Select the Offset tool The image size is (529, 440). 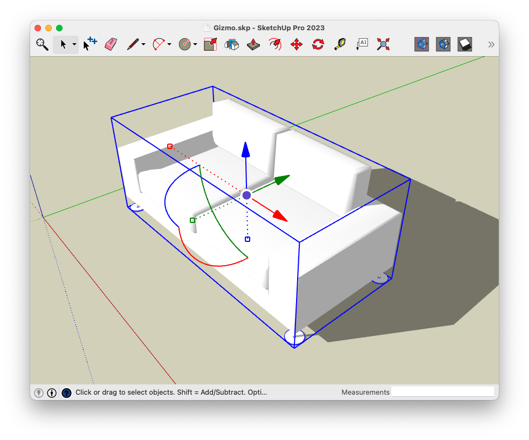[275, 44]
